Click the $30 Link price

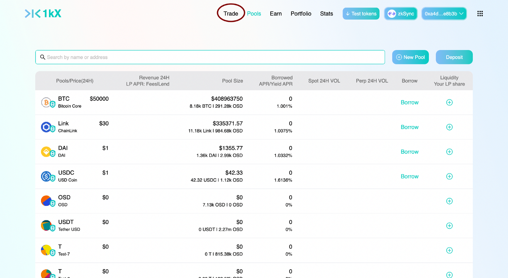click(104, 124)
